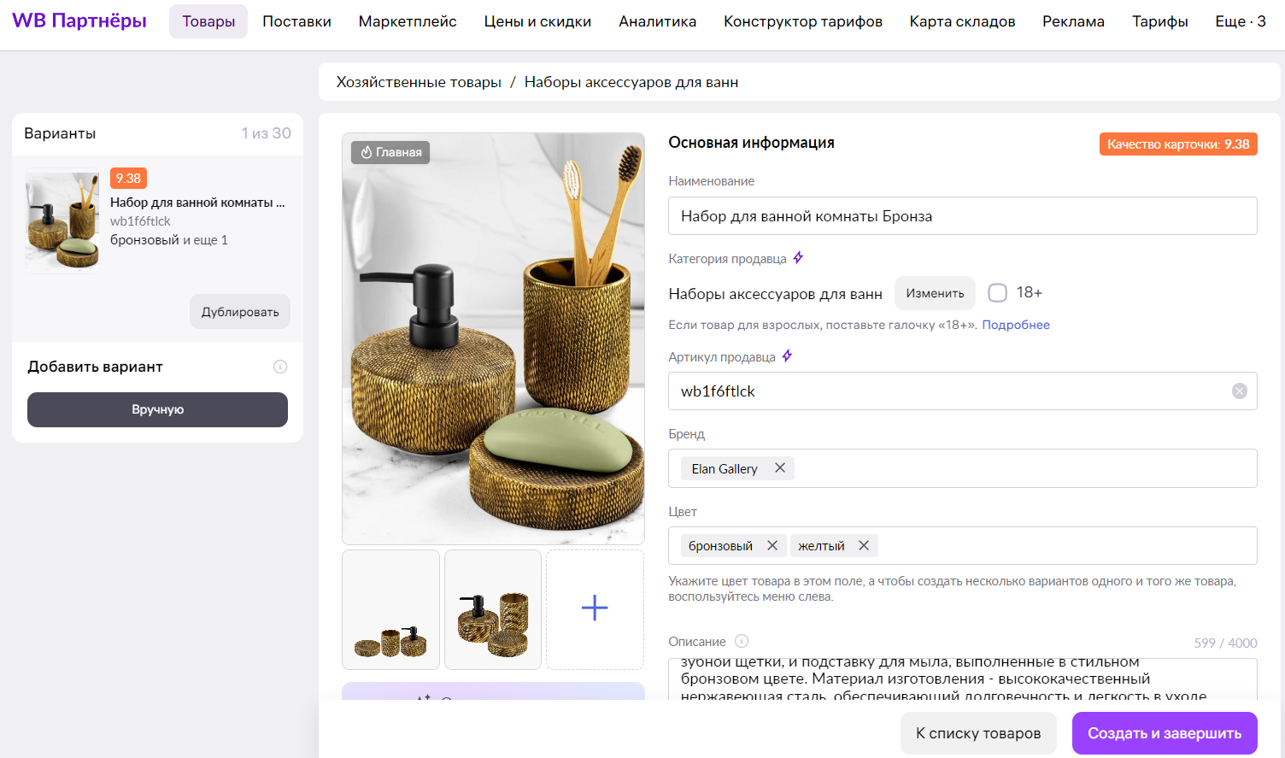This screenshot has width=1285, height=758.
Task: Open the info tooltip beside Описание
Action: (740, 641)
